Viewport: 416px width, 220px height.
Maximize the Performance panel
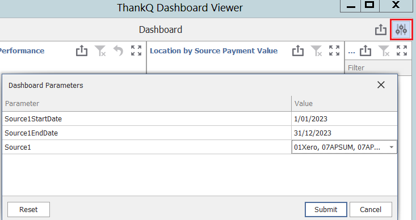click(136, 50)
